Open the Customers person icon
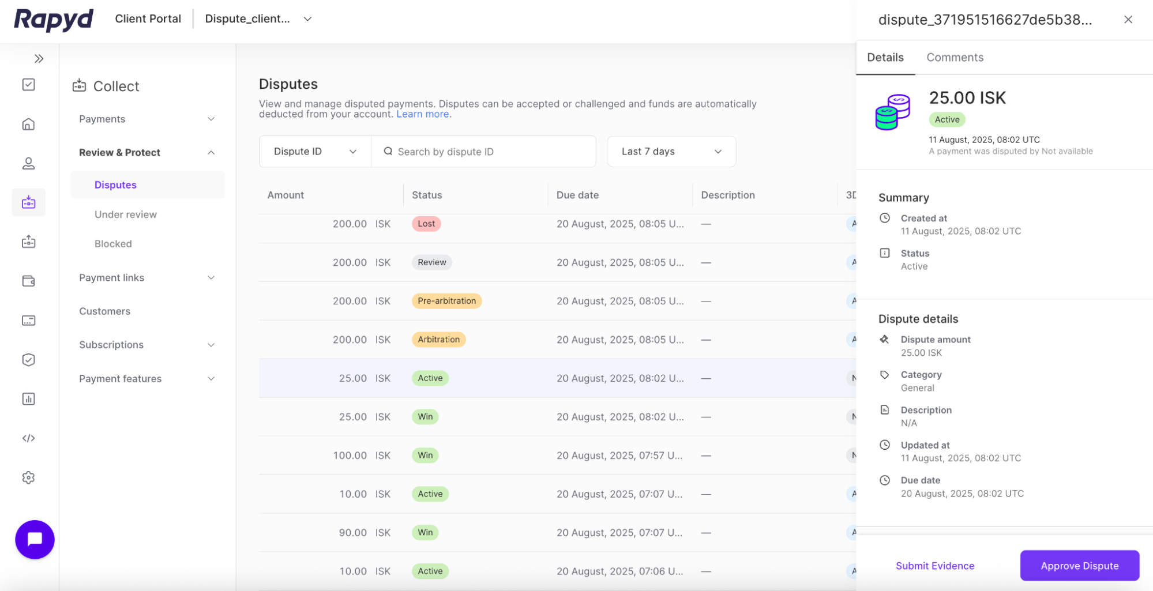The width and height of the screenshot is (1153, 591). [28, 163]
